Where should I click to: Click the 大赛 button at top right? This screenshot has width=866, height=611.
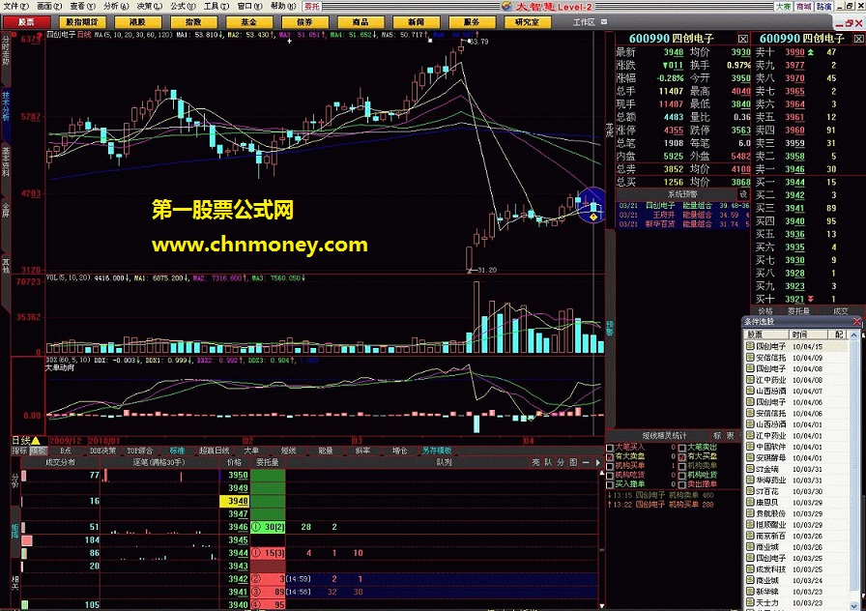783,7
